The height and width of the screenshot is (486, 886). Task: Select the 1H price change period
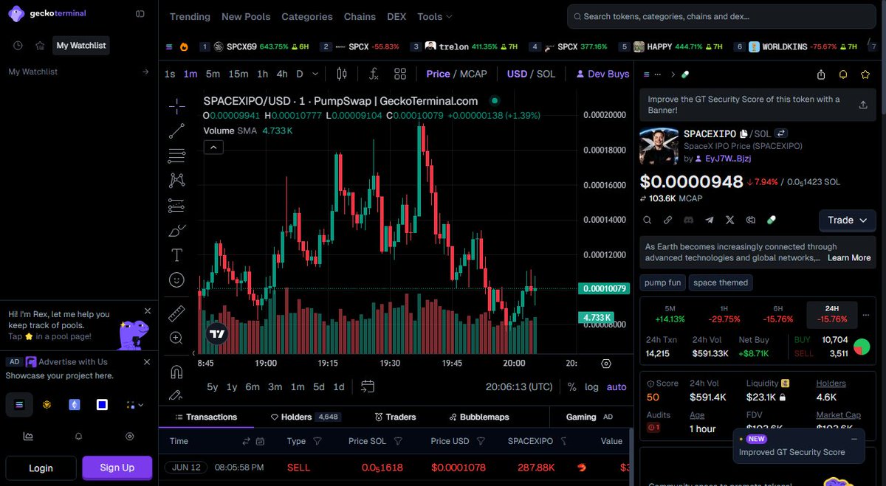pos(724,314)
